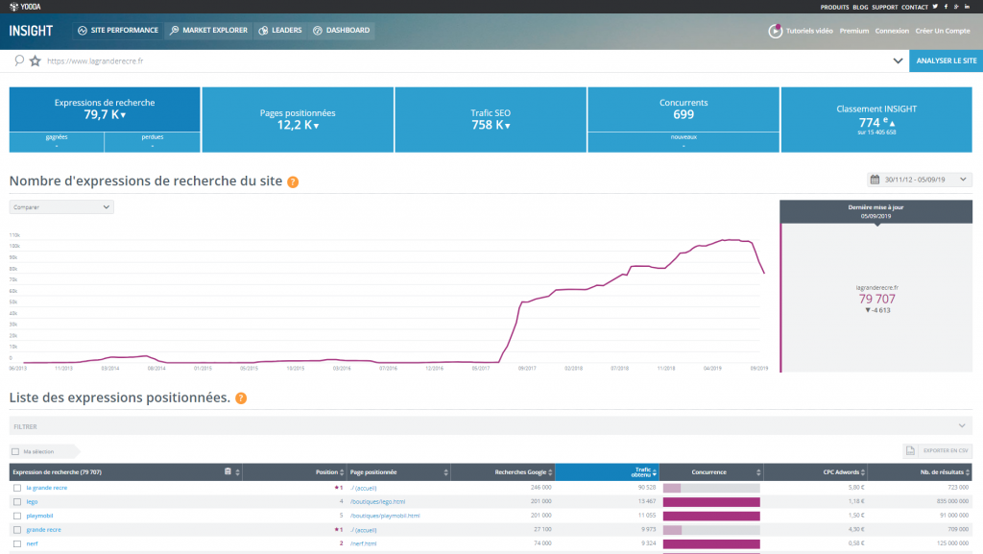Screen dimensions: 983x554
Task: Sort the Trafic obtenu column using its arrows
Action: click(655, 471)
